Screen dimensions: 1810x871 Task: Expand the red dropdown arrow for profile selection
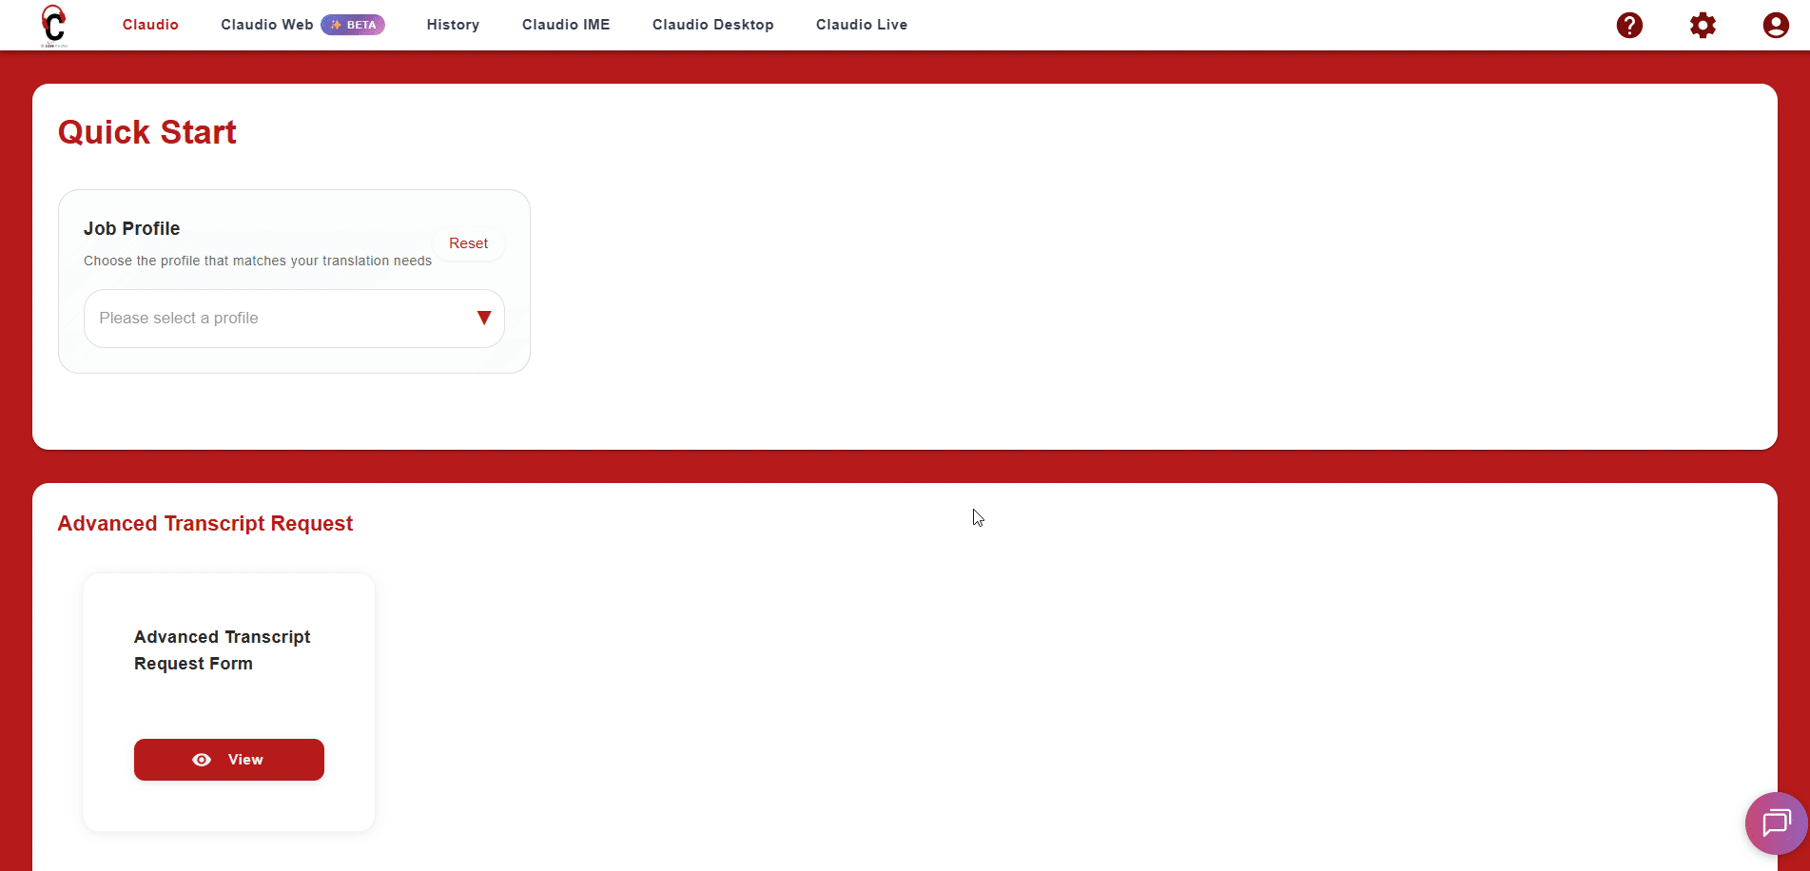tap(483, 318)
